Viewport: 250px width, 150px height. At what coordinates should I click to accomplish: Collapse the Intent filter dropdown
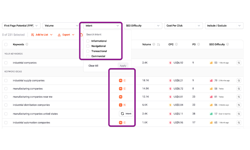point(102,26)
